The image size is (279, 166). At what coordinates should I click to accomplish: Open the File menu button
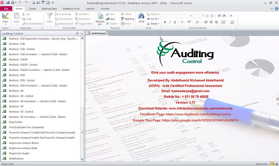6,8
